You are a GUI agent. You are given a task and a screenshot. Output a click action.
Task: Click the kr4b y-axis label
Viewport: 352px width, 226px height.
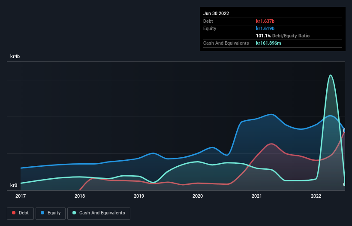click(15, 56)
